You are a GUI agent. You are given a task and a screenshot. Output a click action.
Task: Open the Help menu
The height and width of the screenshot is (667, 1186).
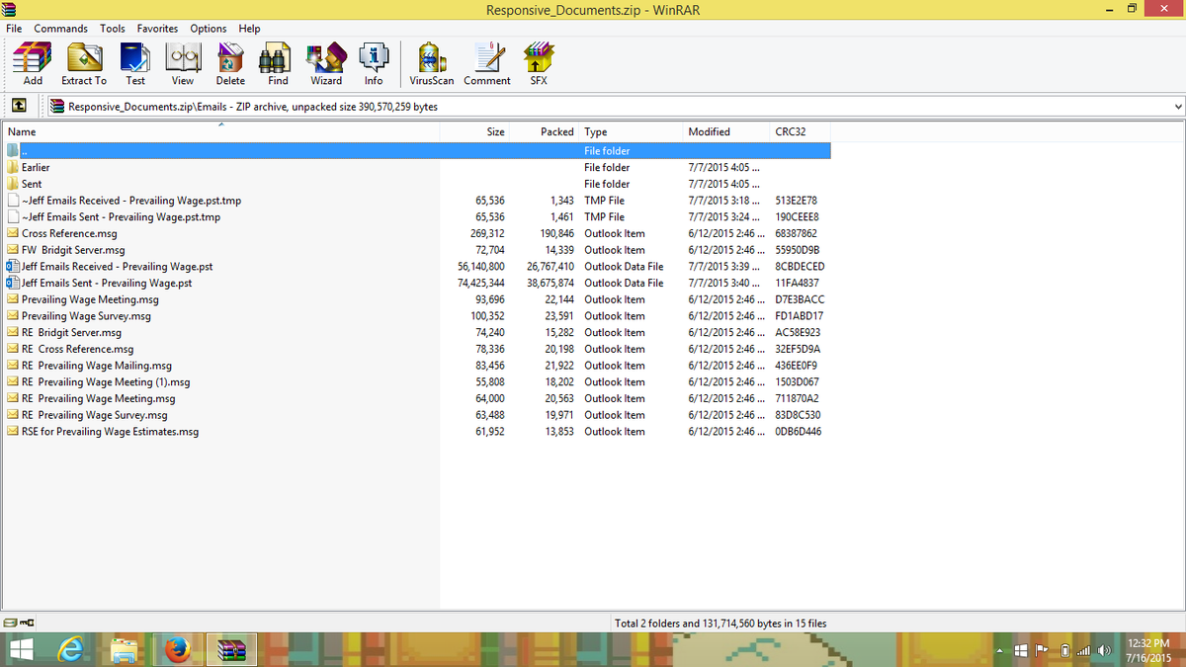point(249,29)
